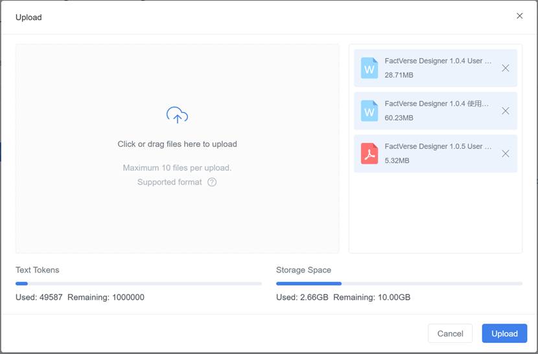Viewport: 538px width, 354px height.
Task: Click the PDF icon of the 5.32MB file
Action: 369,153
